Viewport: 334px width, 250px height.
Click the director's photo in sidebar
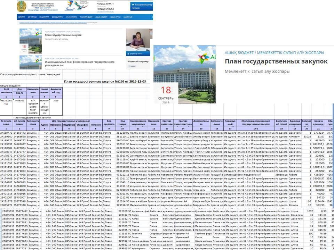pos(138,40)
